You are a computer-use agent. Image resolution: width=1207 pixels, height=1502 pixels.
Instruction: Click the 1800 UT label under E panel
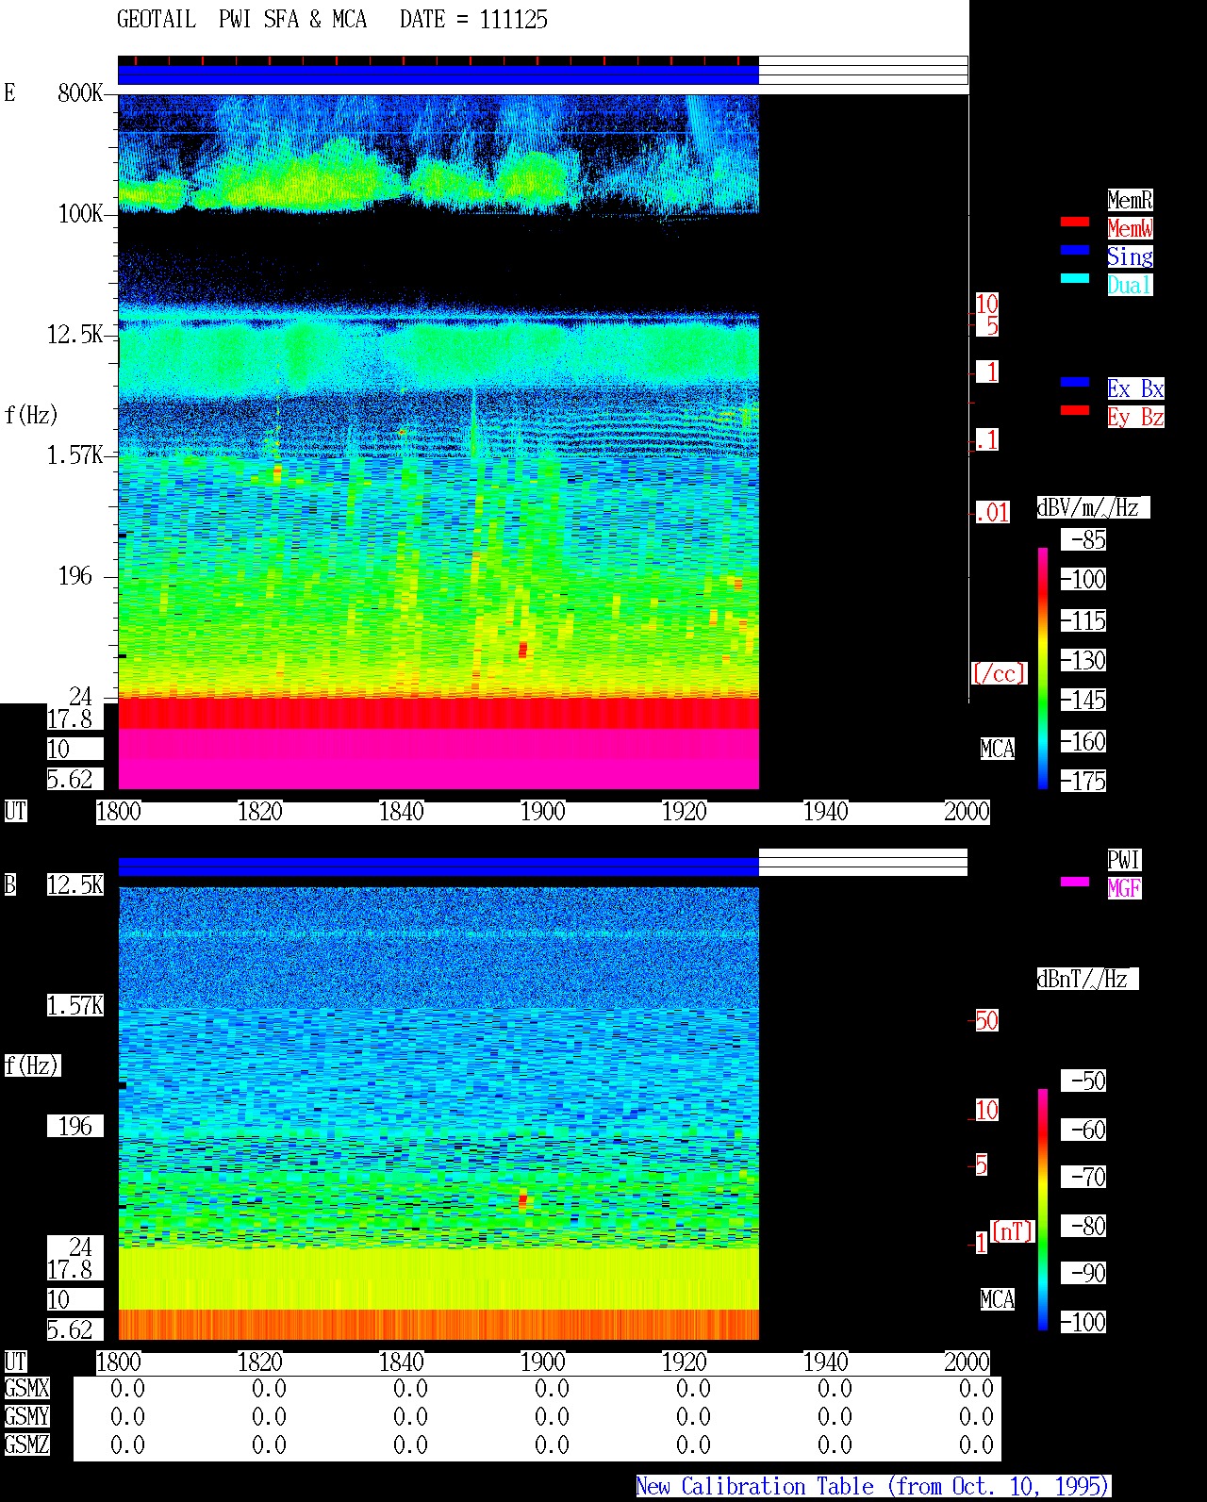[x=119, y=812]
